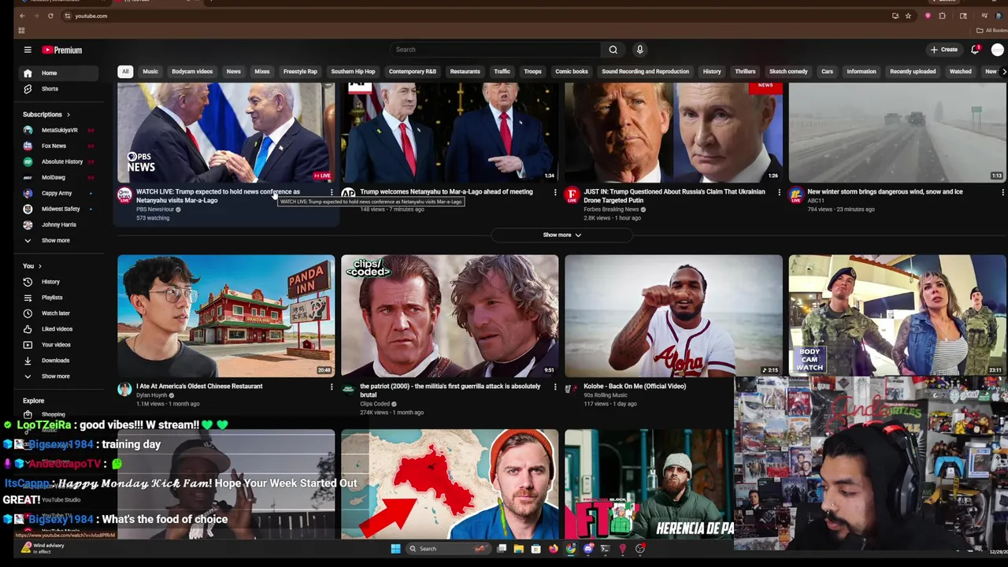Viewport: 1008px width, 567px height.
Task: Open the browser extensions puzzle icon
Action: pyautogui.click(x=942, y=16)
